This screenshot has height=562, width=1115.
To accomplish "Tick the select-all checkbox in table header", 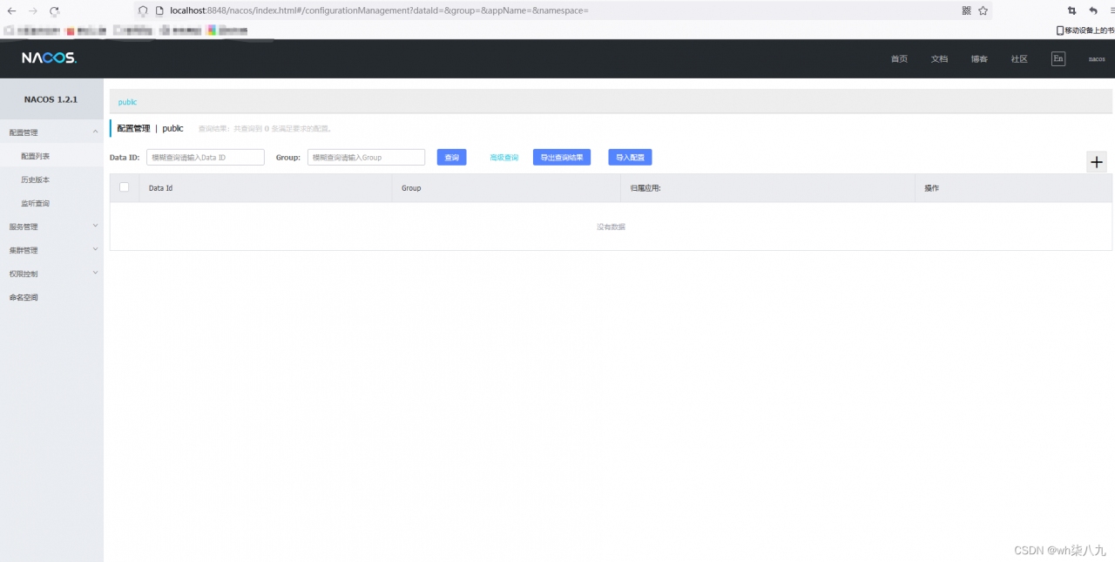I will [124, 187].
